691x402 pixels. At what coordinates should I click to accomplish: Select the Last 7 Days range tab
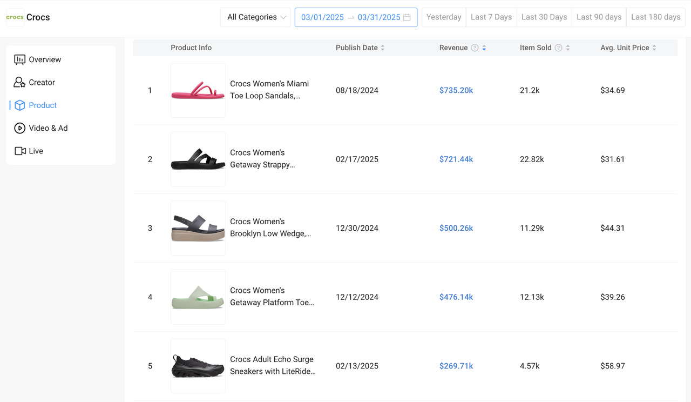point(491,17)
